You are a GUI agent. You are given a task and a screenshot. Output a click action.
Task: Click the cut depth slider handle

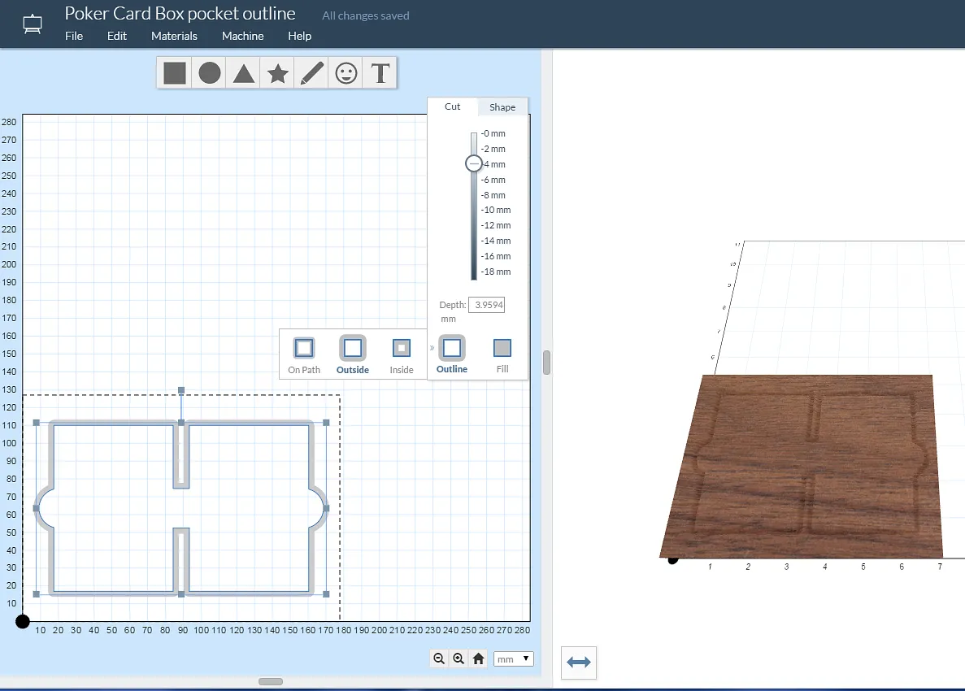tap(474, 163)
